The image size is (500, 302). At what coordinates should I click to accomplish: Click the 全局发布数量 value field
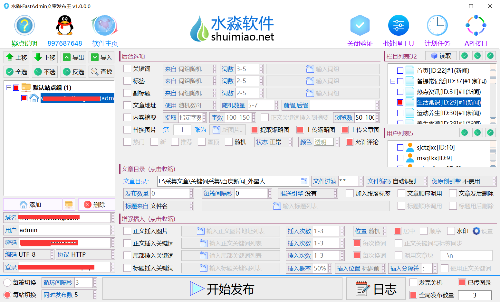475,295
